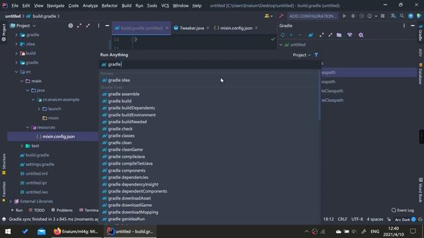Click the Debug bug icon in toolbar
Screen dimensions: 424x238
353,16
